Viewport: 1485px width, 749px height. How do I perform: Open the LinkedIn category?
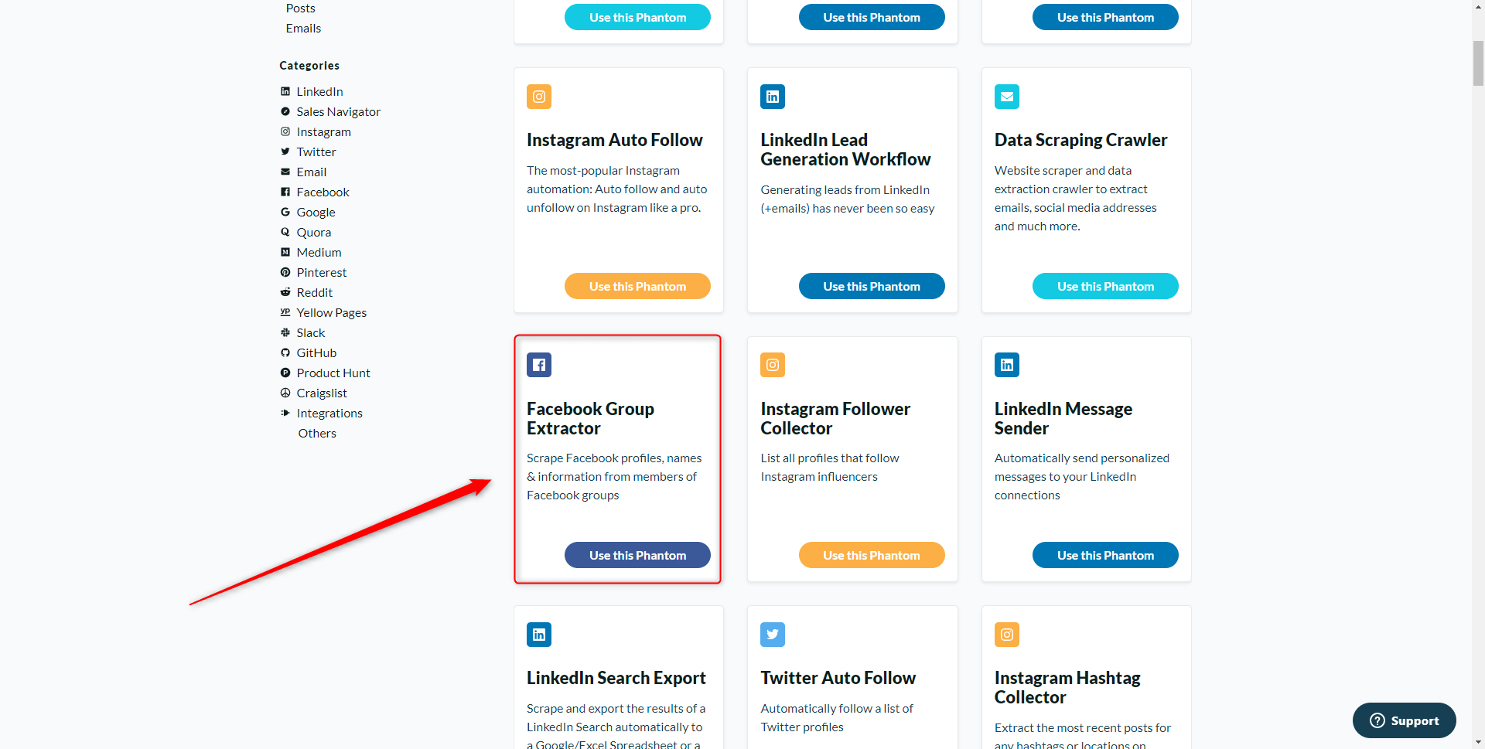click(x=319, y=91)
